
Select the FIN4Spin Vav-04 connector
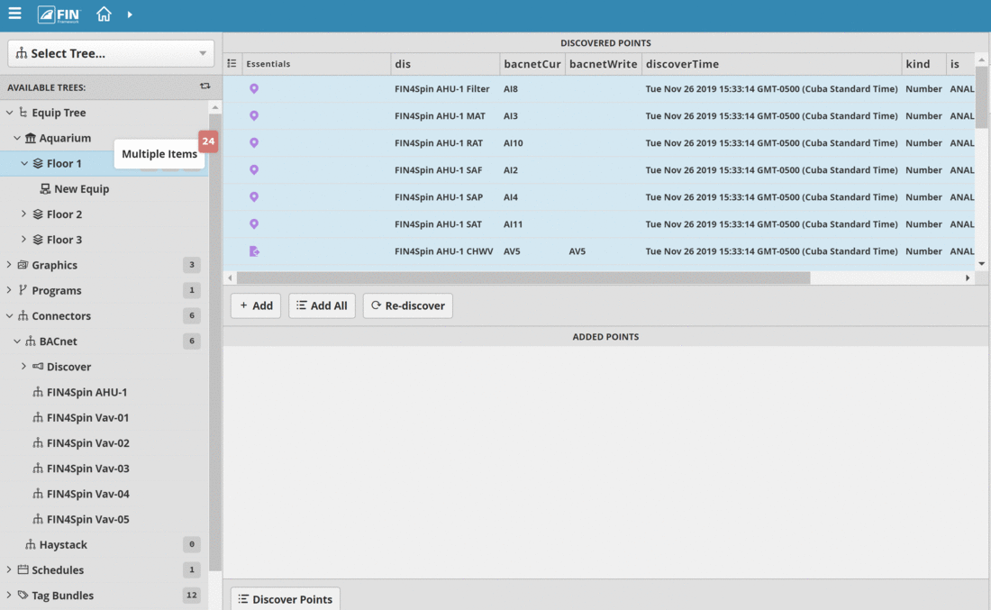(88, 493)
